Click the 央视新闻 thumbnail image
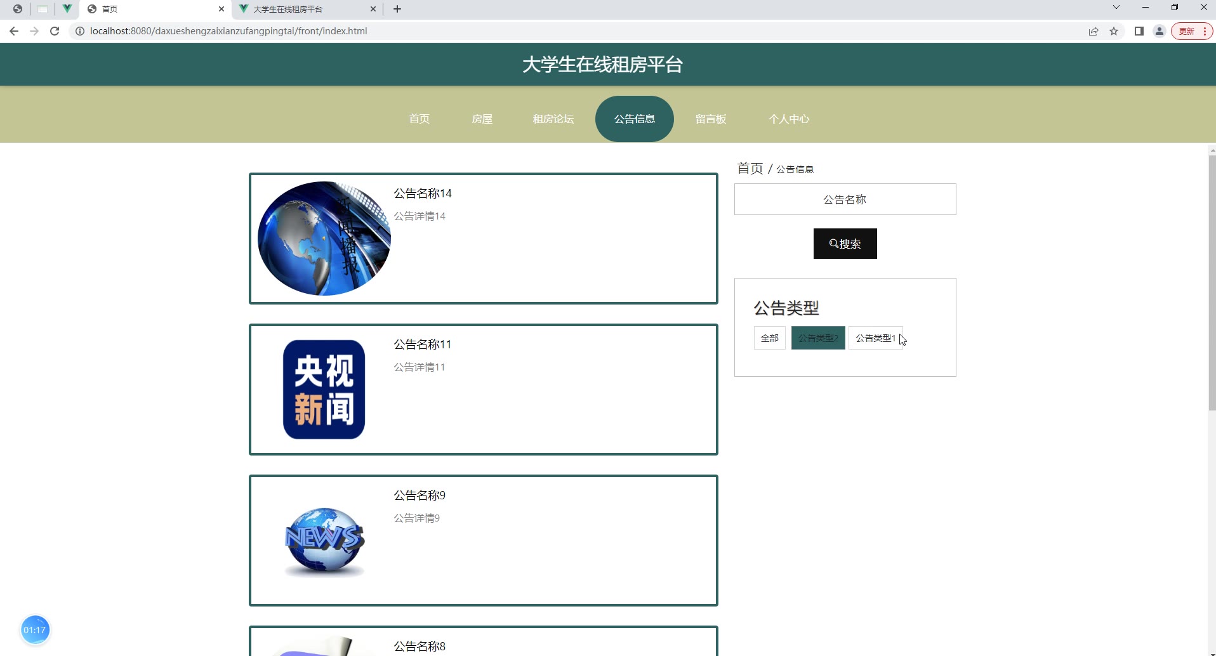The height and width of the screenshot is (656, 1216). tap(324, 390)
